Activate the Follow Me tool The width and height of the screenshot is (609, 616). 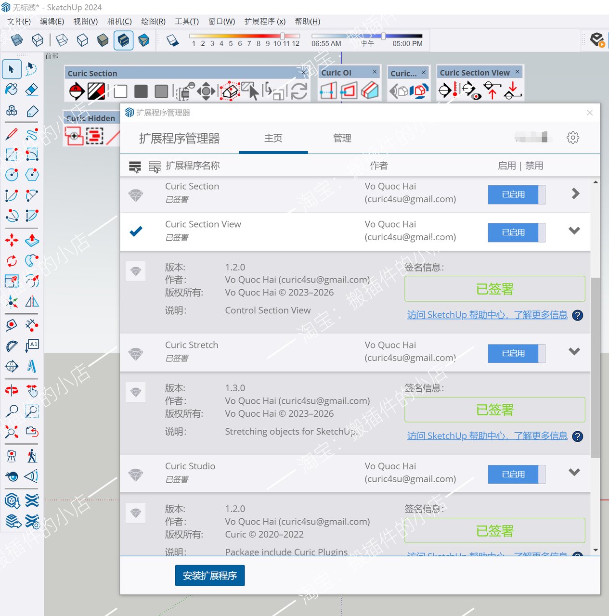tap(32, 261)
